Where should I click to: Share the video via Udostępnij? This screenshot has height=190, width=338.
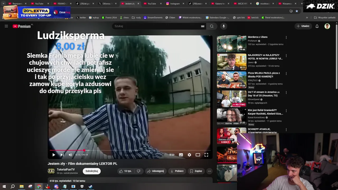point(156,171)
